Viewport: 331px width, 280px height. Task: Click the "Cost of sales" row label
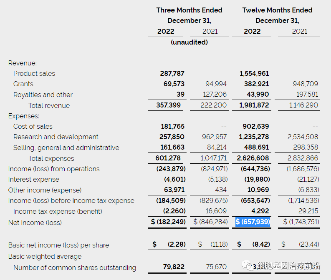33,126
